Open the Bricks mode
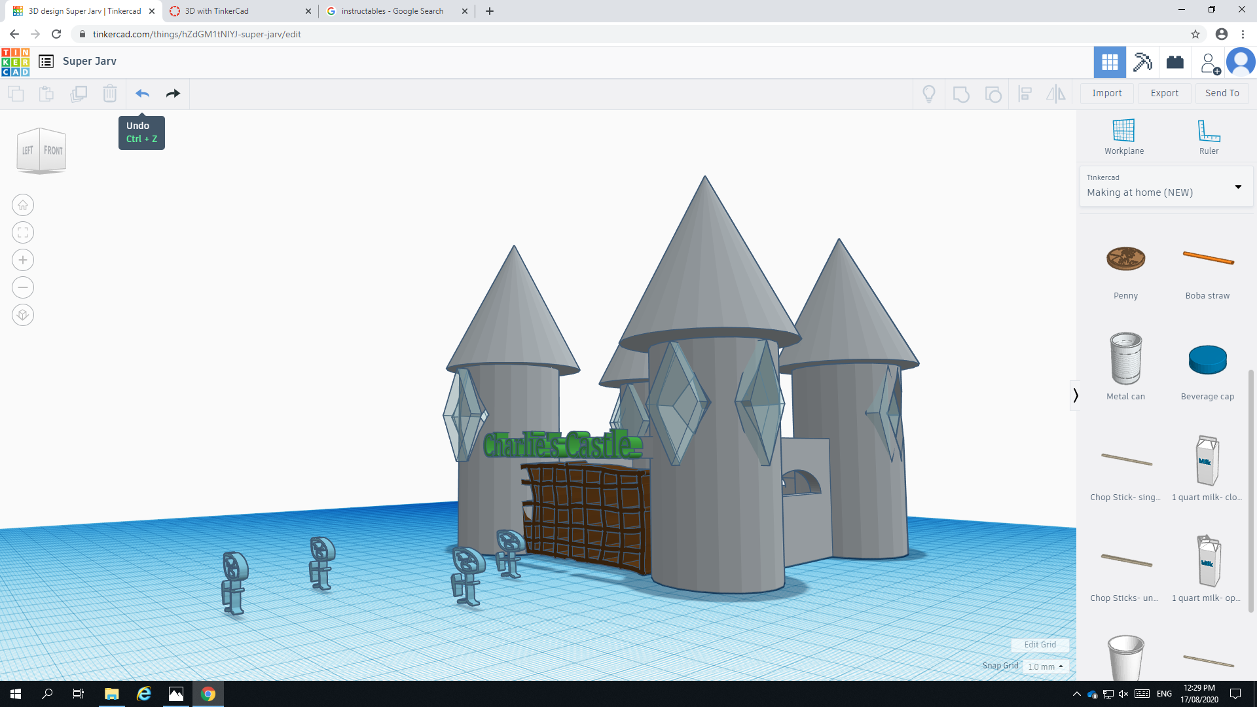 pyautogui.click(x=1175, y=62)
